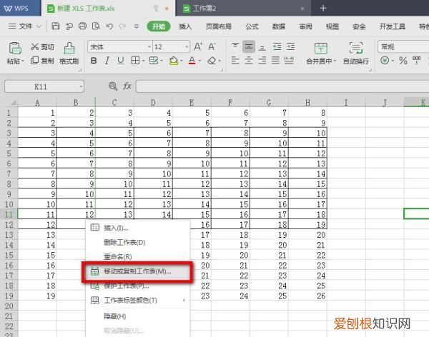Click the 开始 Home button
The width and height of the screenshot is (429, 337).
click(x=159, y=26)
